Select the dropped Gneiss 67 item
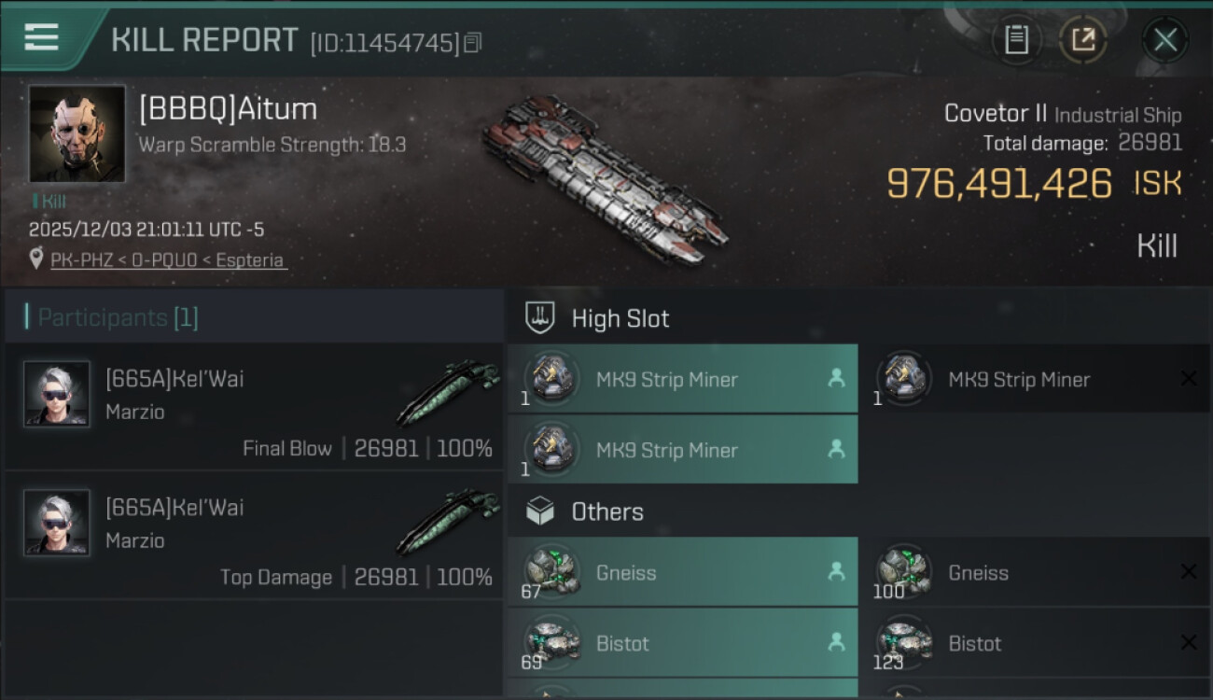The image size is (1213, 700). pos(682,572)
